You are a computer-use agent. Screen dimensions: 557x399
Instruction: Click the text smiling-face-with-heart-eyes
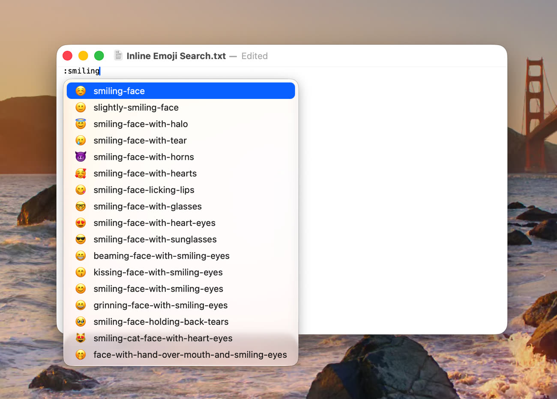pos(154,223)
